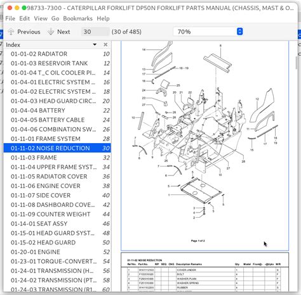Select 01-20-01 ENGINE index entry
Image resolution: width=301 pixels, height=295 pixels.
[57, 252]
